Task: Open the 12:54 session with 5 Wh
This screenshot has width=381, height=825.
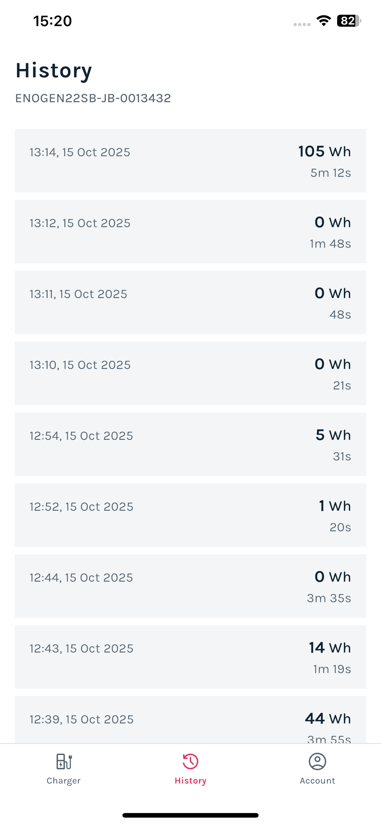Action: [190, 444]
